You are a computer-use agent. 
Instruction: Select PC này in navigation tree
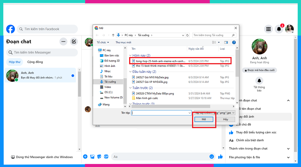pos(105,50)
